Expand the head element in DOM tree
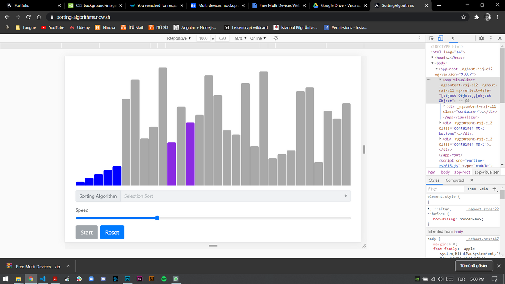 click(x=433, y=58)
